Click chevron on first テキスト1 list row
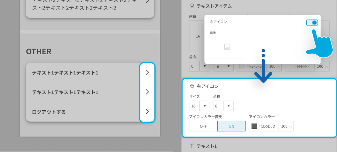The image size is (337, 152). pyautogui.click(x=147, y=72)
